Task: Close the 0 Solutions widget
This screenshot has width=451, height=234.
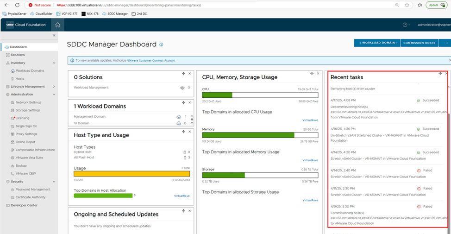Action: click(x=189, y=74)
